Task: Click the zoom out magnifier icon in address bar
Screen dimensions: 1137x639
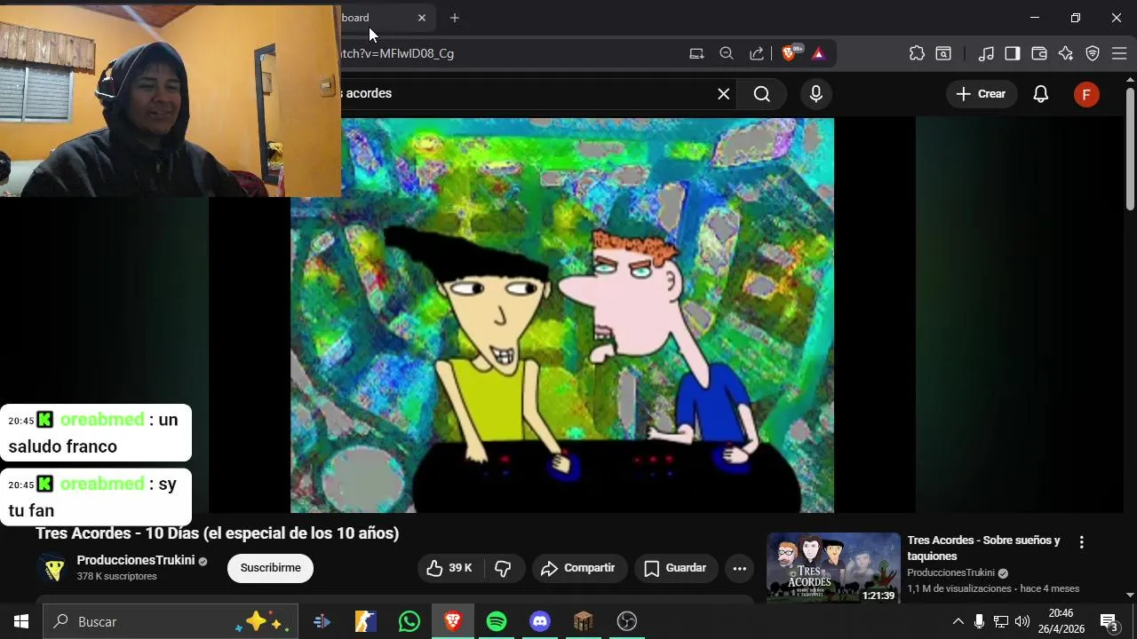Action: (x=727, y=53)
